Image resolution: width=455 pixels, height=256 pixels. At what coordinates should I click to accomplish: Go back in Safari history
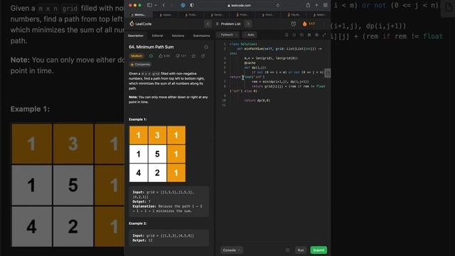pos(164,5)
